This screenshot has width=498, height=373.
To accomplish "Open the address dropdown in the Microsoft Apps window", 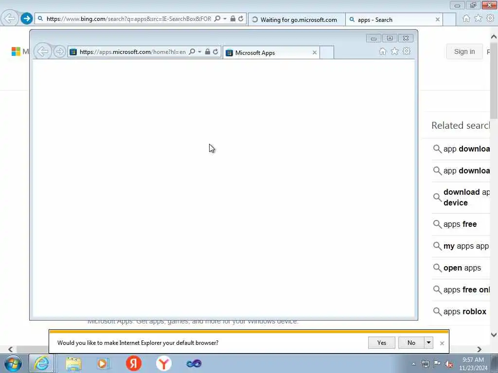I will pyautogui.click(x=199, y=51).
